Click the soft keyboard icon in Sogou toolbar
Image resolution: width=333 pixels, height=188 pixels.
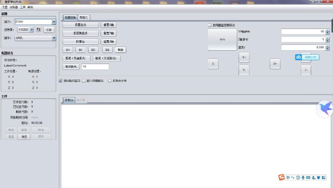point(308,178)
